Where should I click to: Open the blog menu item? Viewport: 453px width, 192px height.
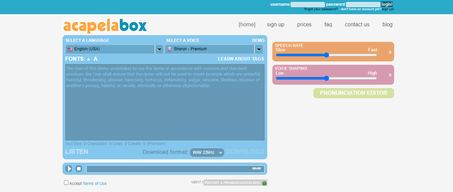pyautogui.click(x=387, y=25)
